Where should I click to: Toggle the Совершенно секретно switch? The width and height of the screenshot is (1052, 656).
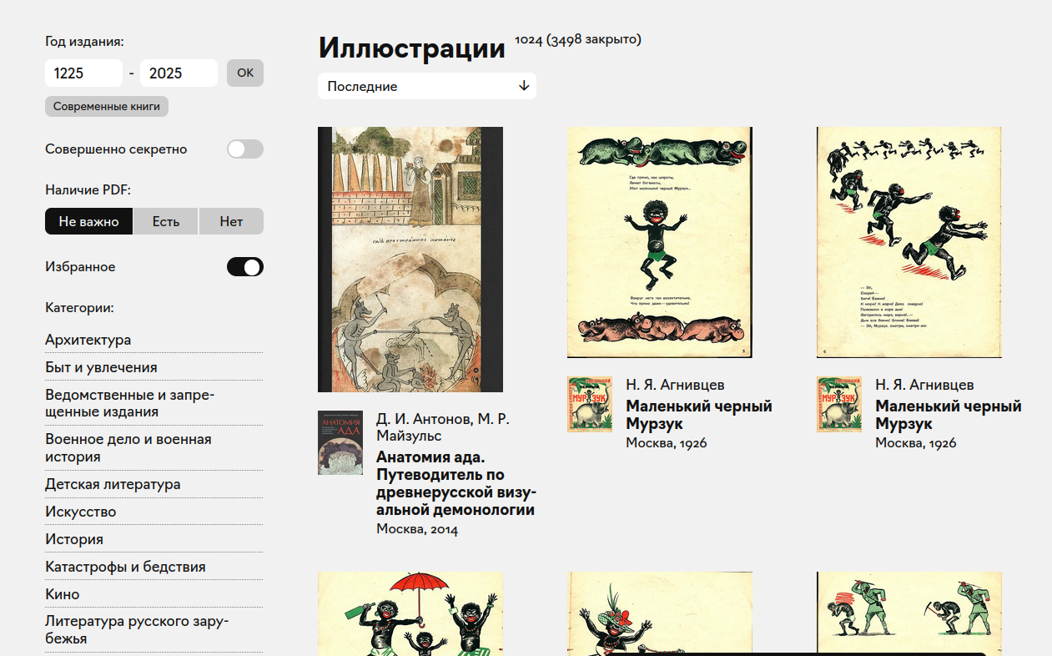tap(244, 149)
